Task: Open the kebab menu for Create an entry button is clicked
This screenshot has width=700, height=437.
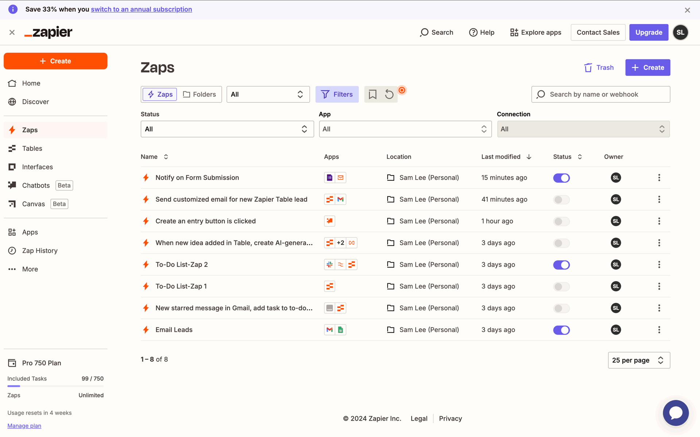Action: pyautogui.click(x=659, y=221)
